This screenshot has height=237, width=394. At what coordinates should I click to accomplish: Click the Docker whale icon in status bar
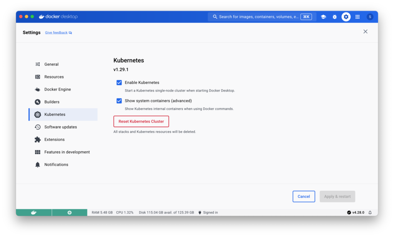[34, 212]
